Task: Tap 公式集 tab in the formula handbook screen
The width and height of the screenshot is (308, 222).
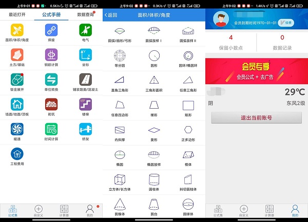Action: point(13,211)
